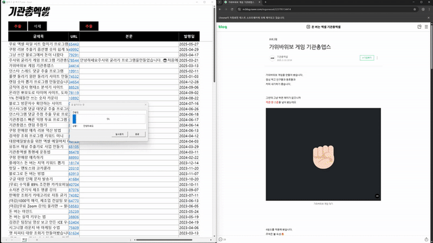The width and height of the screenshot is (433, 243).
Task: Select title cell '블로그로 돈 버는 방법'
Action: click(x=38, y=173)
